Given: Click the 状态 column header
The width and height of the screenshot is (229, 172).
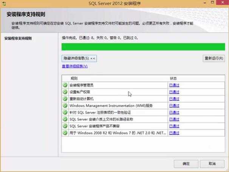Looking at the screenshot, I should point(173,79).
